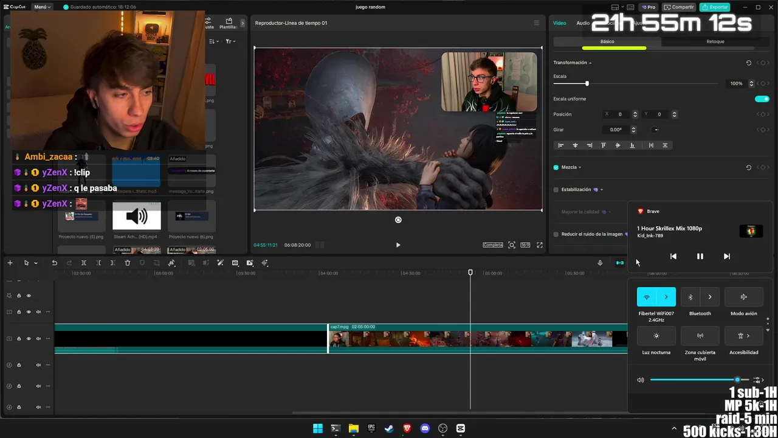778x438 pixels.
Task: Open the Video tab in properties panel
Action: point(559,23)
